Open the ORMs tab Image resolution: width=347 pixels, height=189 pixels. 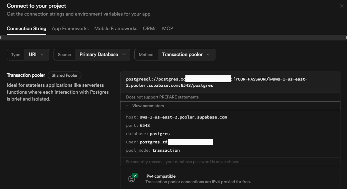pyautogui.click(x=150, y=29)
